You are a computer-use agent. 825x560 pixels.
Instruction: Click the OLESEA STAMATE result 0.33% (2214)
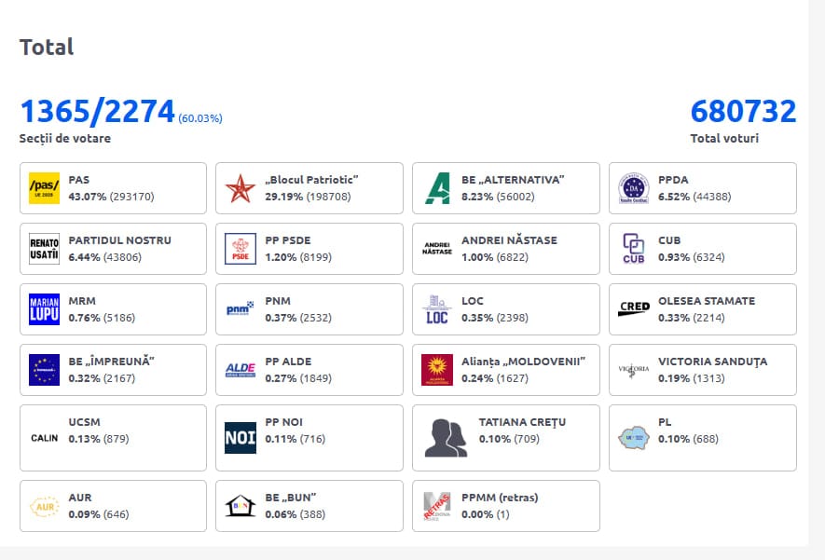(x=692, y=318)
